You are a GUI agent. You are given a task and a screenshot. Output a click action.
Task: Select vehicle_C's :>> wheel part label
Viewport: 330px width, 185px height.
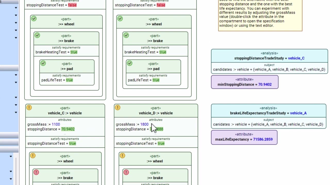tap(65, 161)
